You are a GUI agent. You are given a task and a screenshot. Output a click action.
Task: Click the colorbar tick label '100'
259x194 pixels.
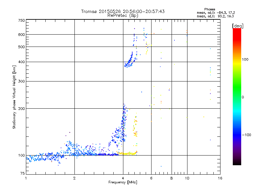coord(245,59)
